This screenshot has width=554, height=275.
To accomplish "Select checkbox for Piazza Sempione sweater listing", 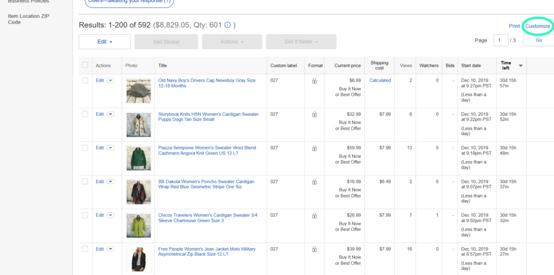I will (x=85, y=148).
